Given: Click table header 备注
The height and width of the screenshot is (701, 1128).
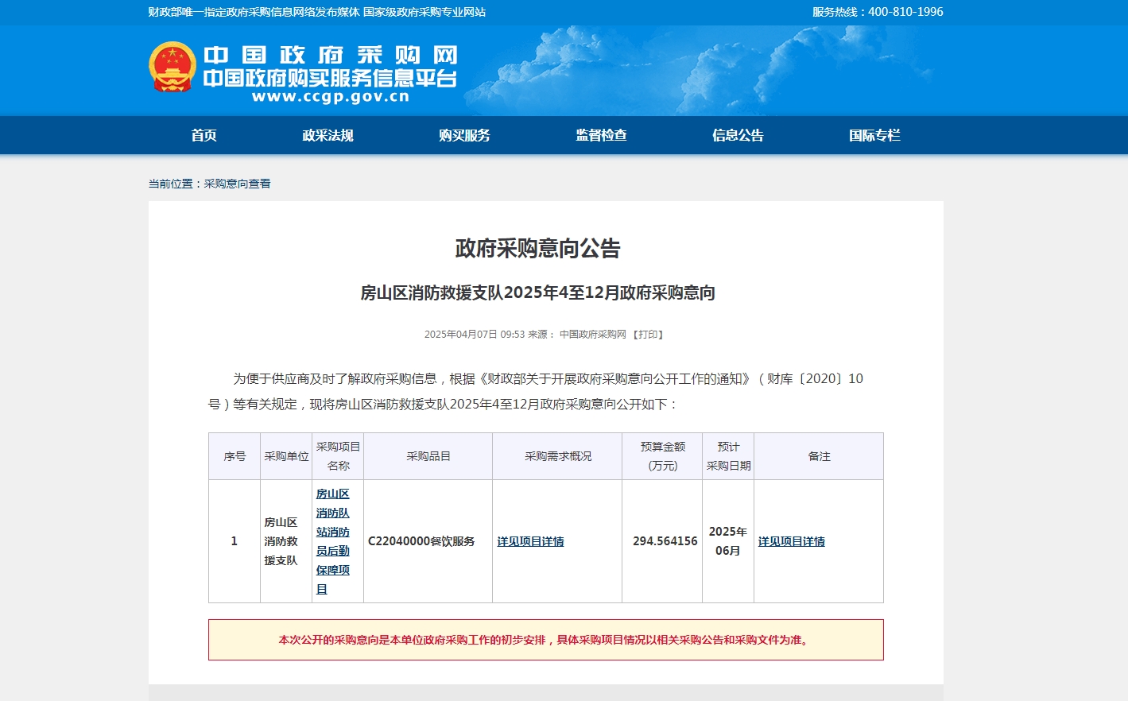Looking at the screenshot, I should pos(819,456).
